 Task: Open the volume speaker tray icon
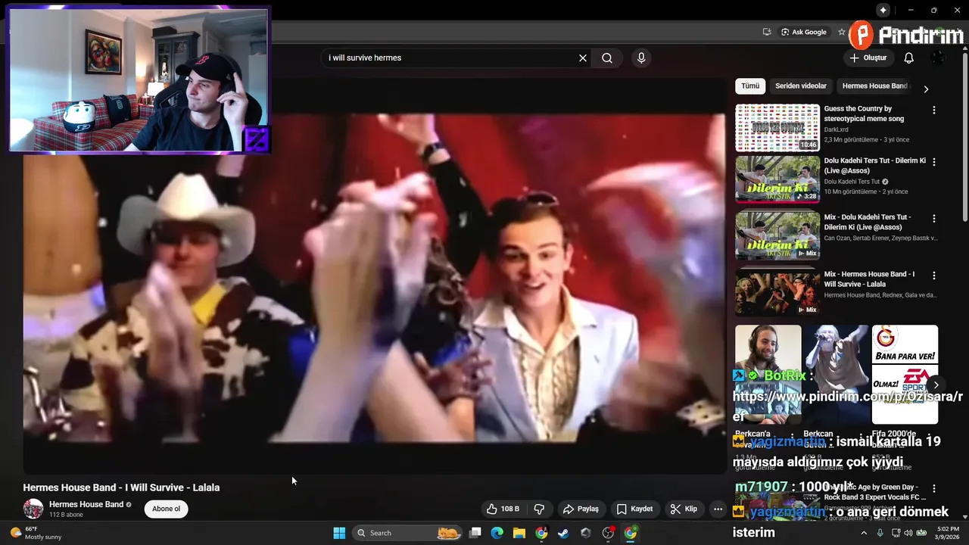908,533
